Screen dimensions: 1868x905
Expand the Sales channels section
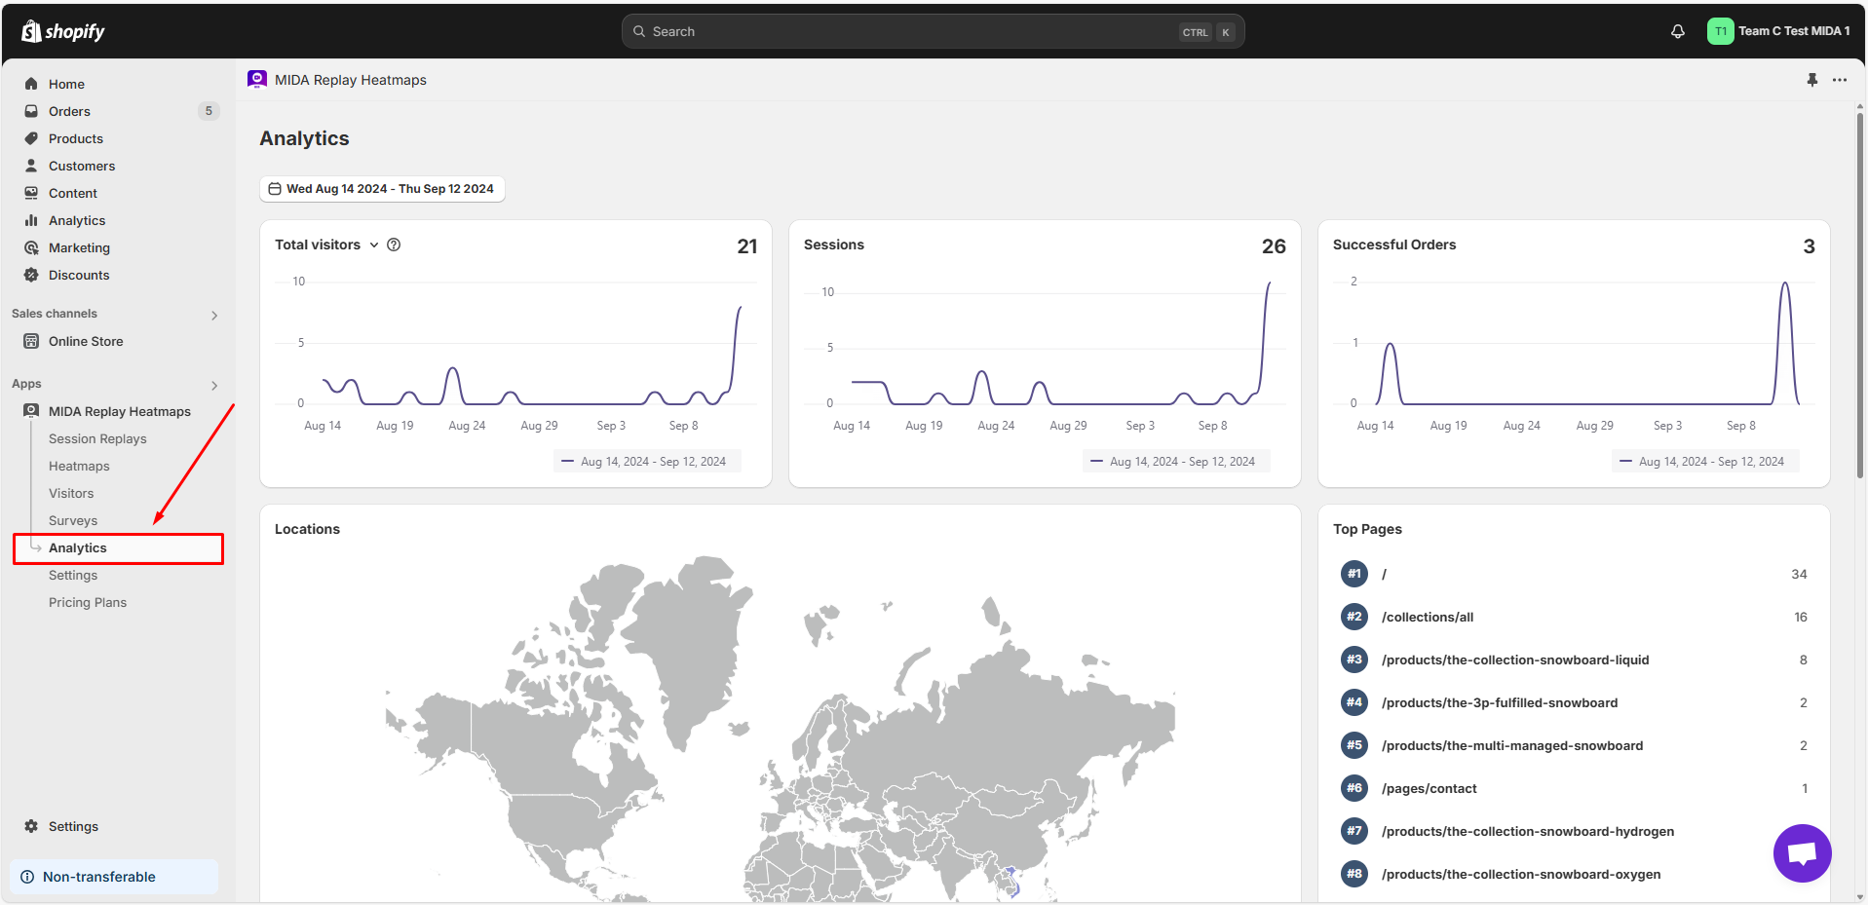click(214, 315)
